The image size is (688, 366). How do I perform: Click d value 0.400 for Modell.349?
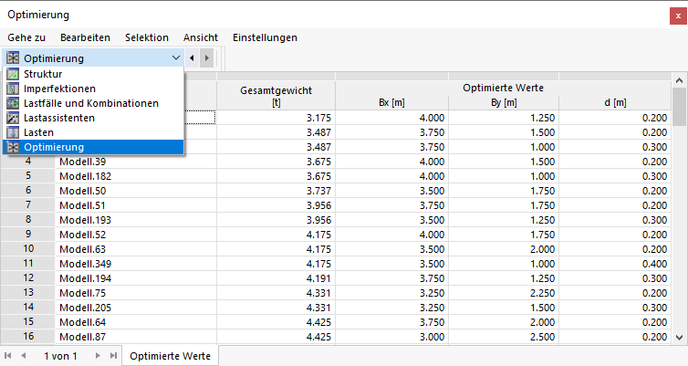click(615, 264)
